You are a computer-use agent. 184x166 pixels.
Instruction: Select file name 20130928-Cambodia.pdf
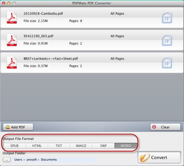pos(43,13)
